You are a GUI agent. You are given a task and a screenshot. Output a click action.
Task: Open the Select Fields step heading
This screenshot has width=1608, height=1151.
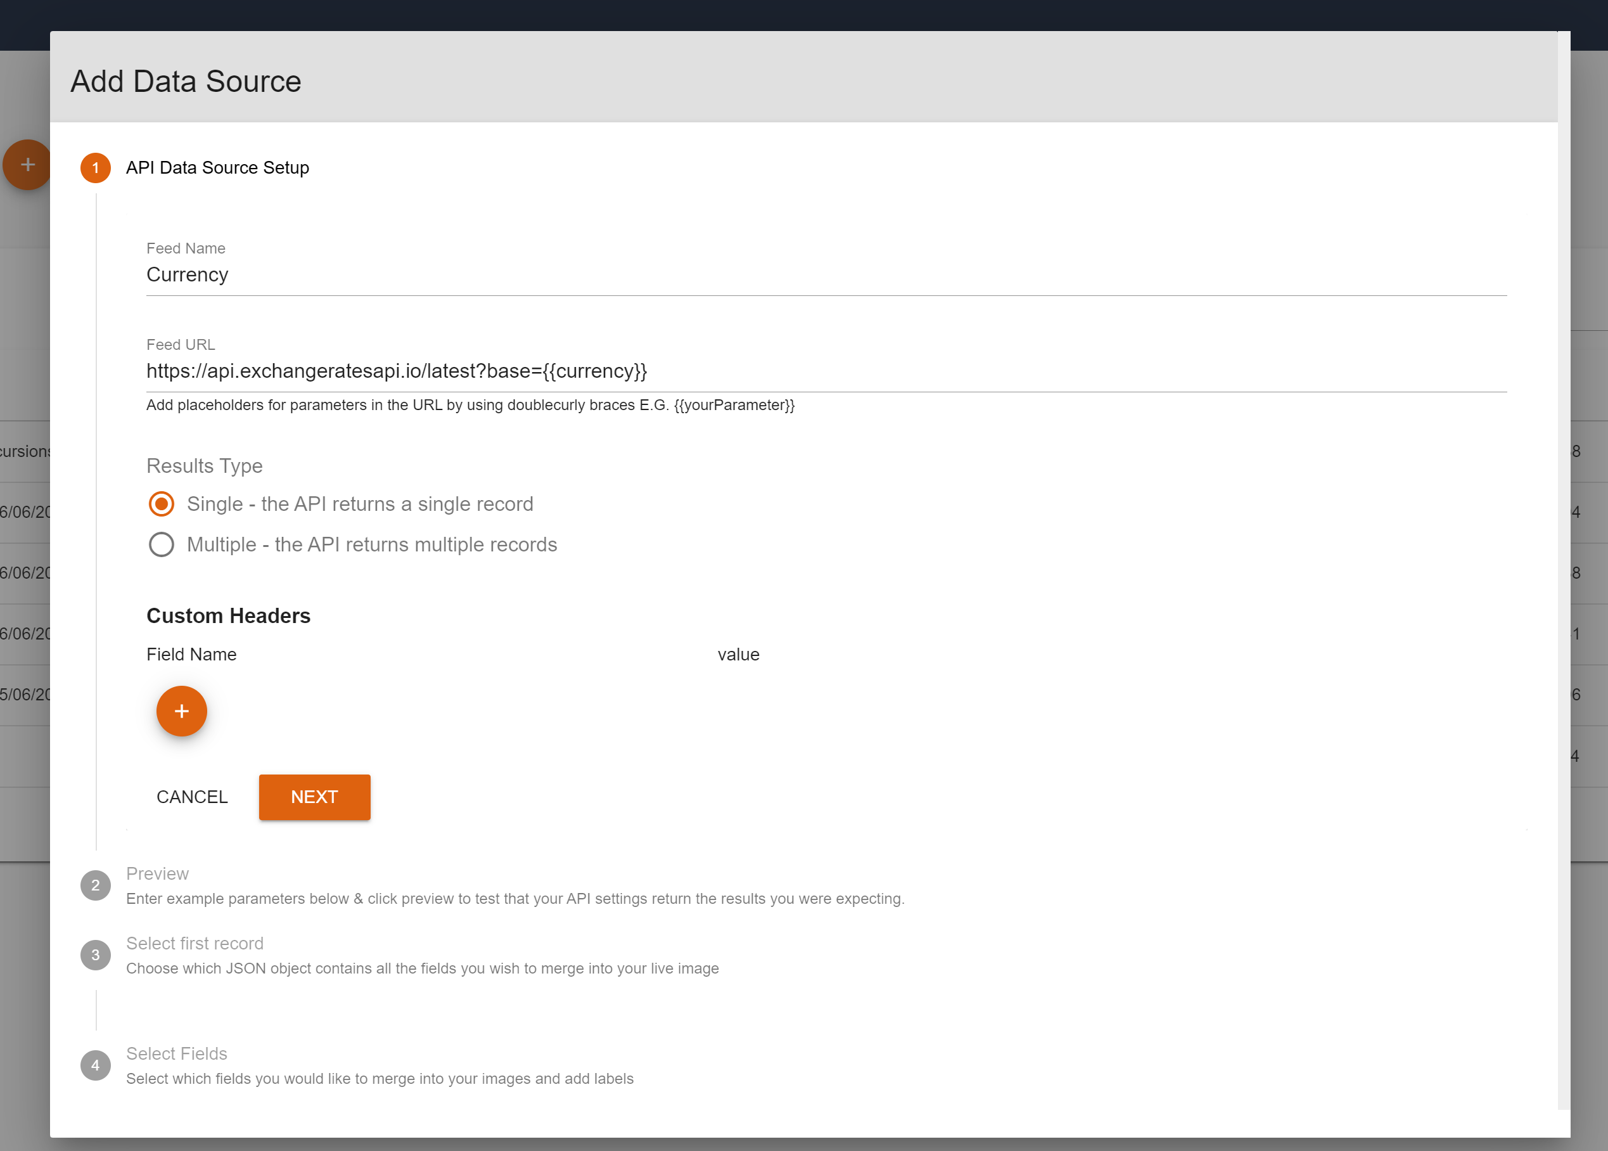176,1053
